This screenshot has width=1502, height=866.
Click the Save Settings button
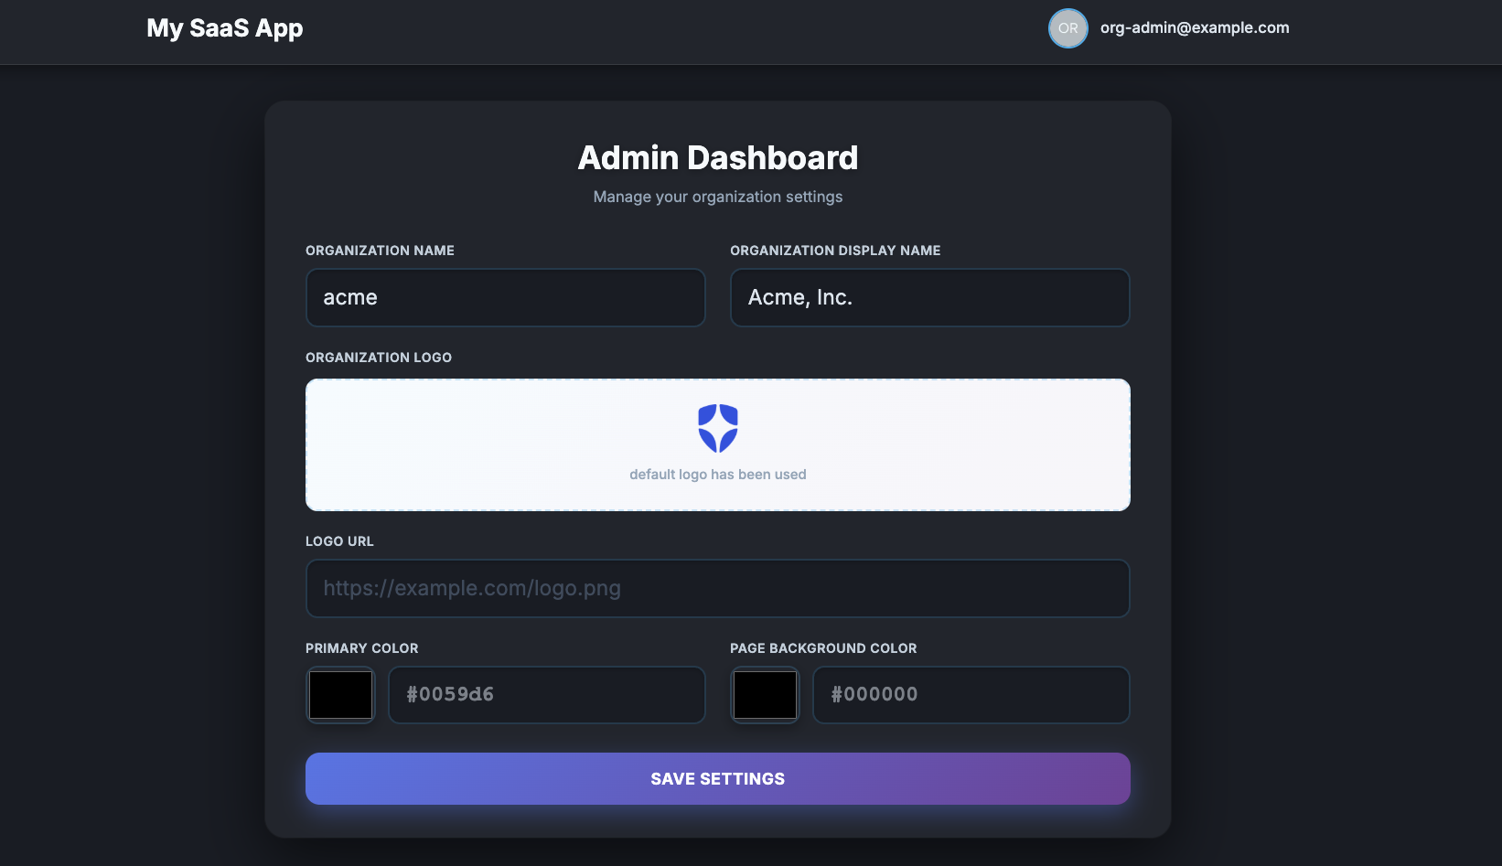pos(717,778)
